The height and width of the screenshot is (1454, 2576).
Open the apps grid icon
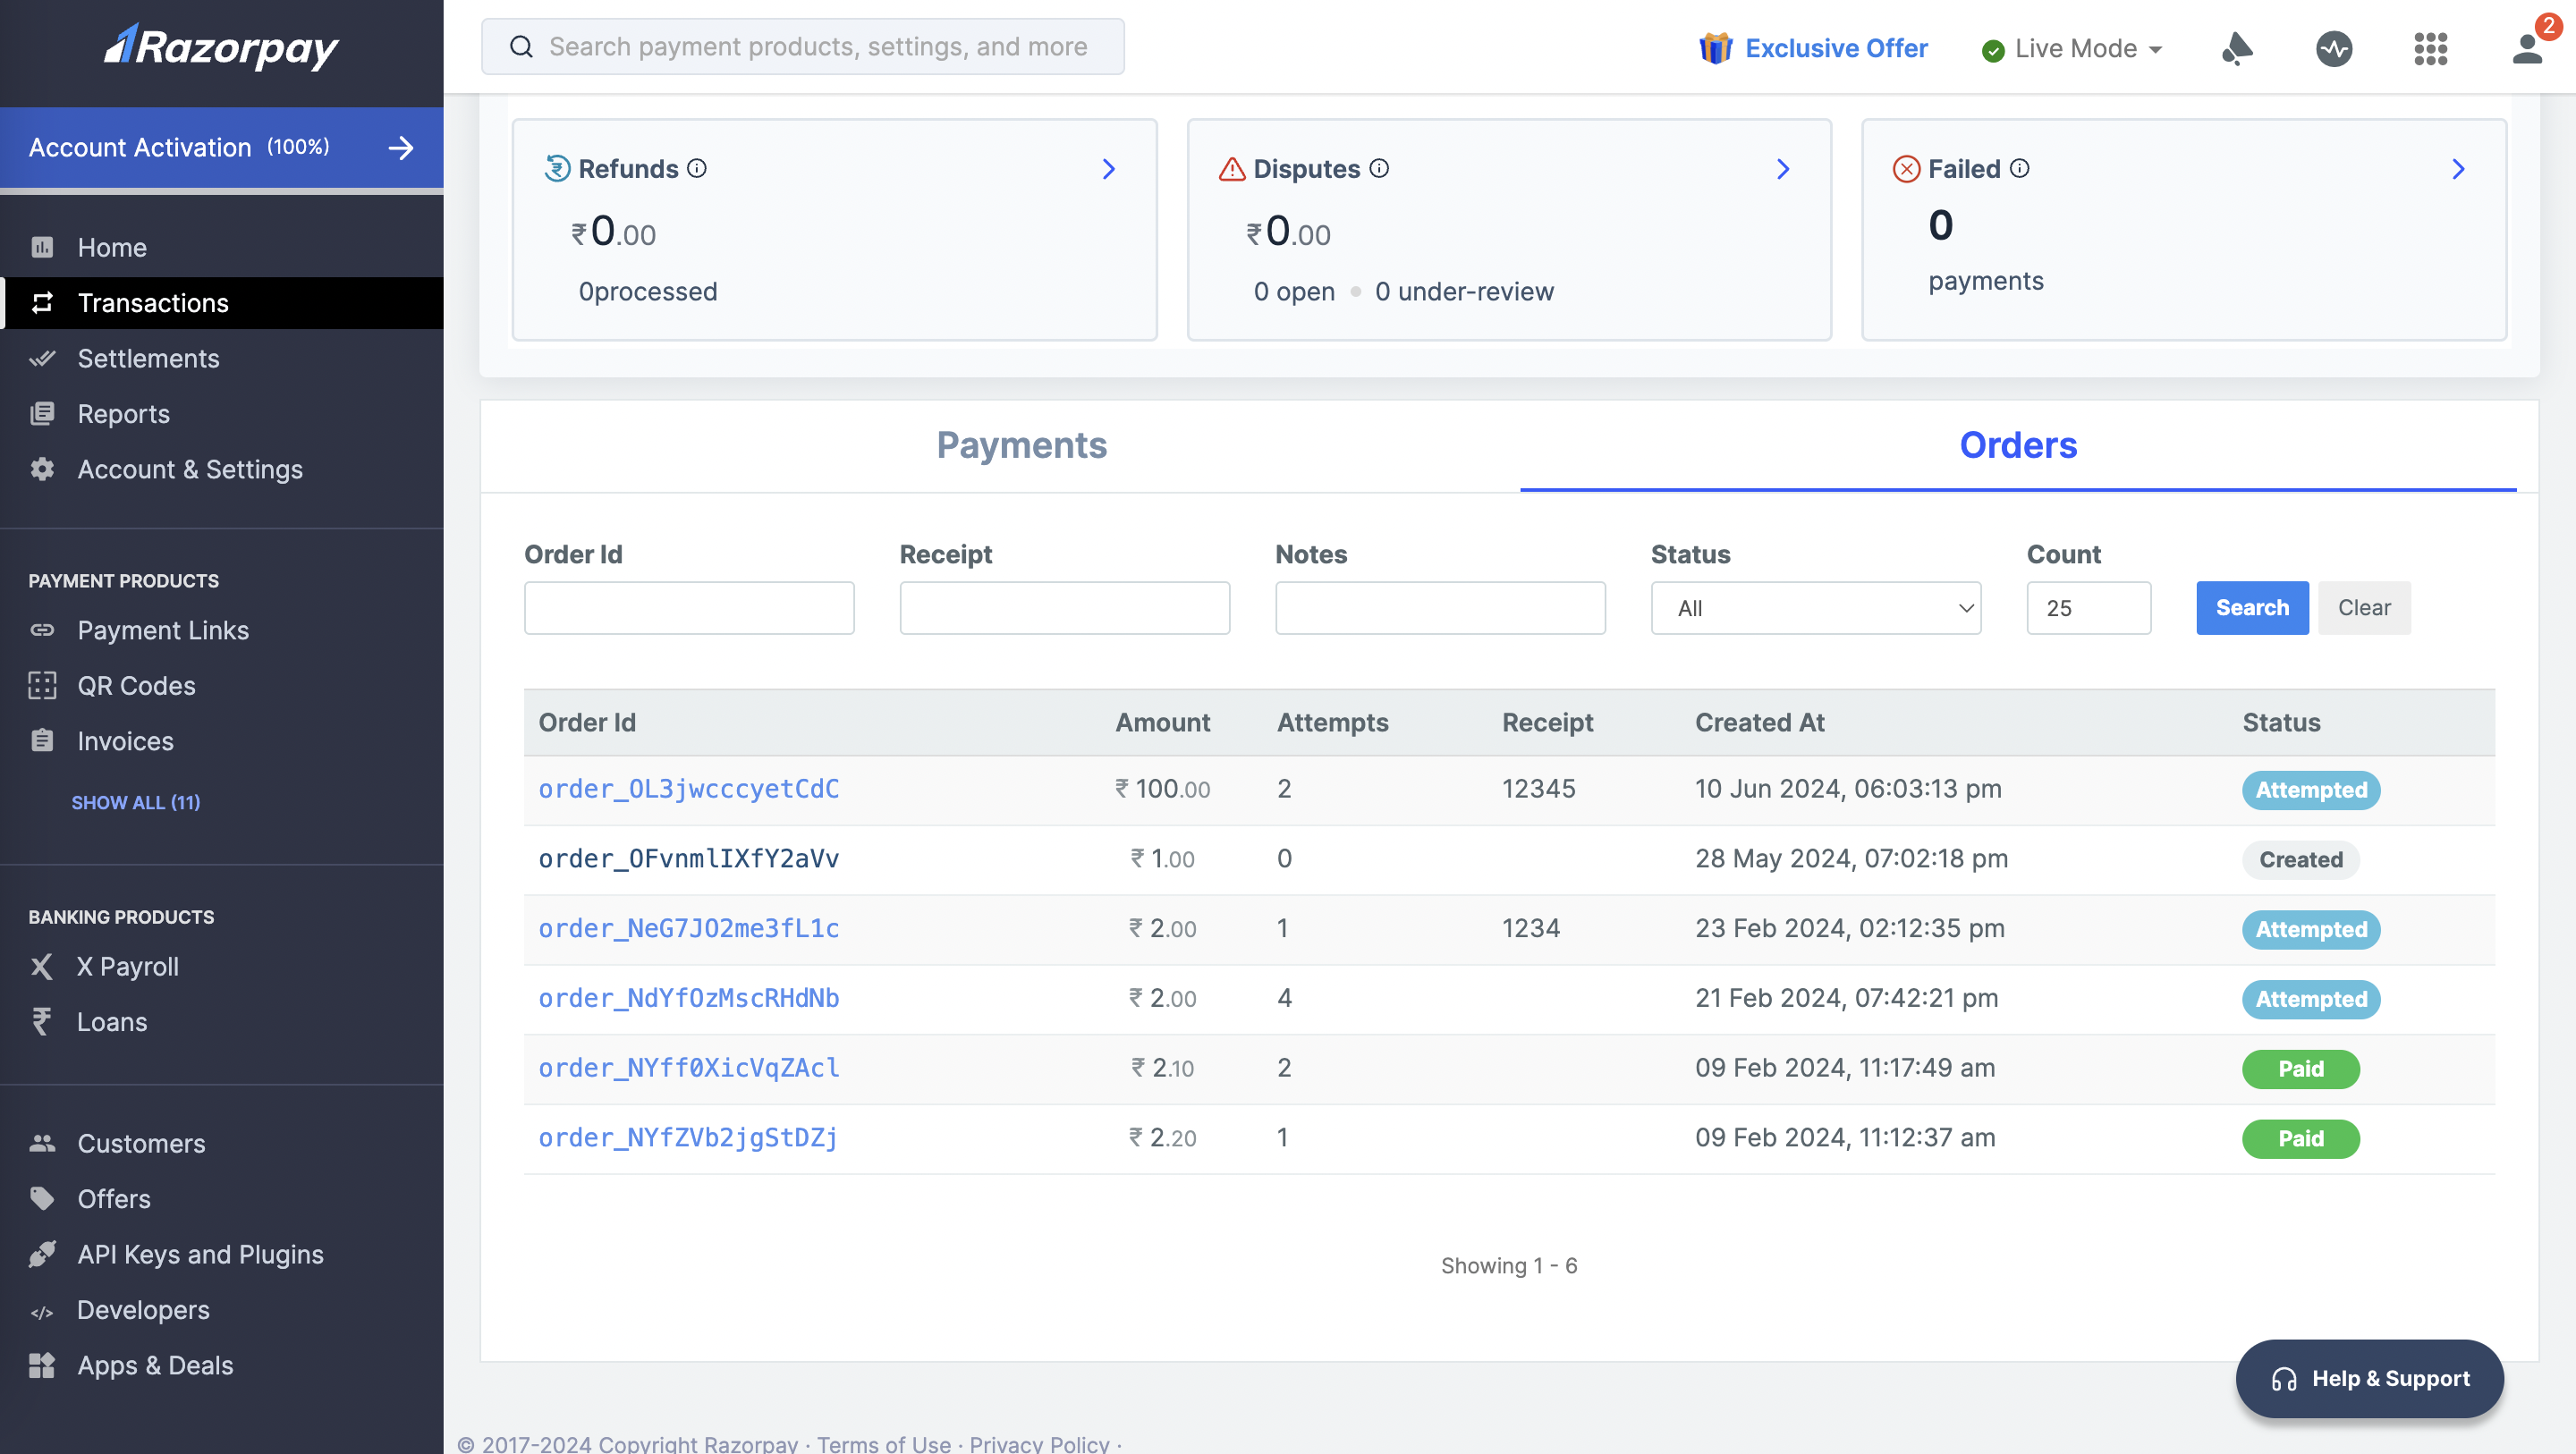click(x=2431, y=48)
